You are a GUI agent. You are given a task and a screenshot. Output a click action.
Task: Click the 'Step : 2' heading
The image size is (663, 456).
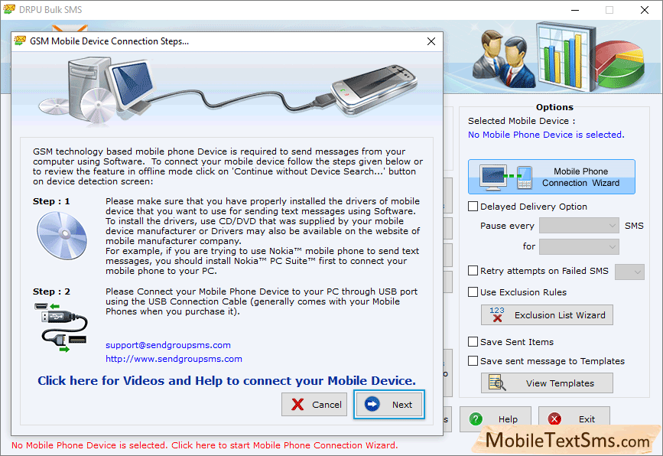pyautogui.click(x=51, y=292)
